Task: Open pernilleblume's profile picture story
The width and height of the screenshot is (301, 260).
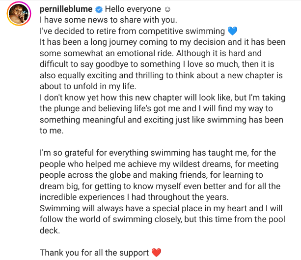Action: pyautogui.click(x=19, y=13)
